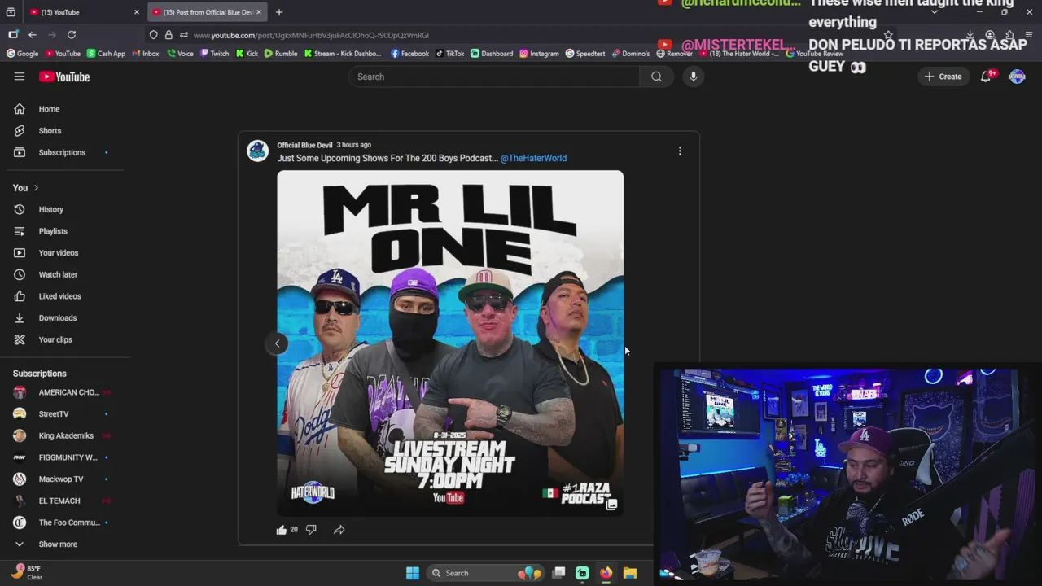Open the Google bookmark
This screenshot has width=1042, height=586.
(22, 54)
